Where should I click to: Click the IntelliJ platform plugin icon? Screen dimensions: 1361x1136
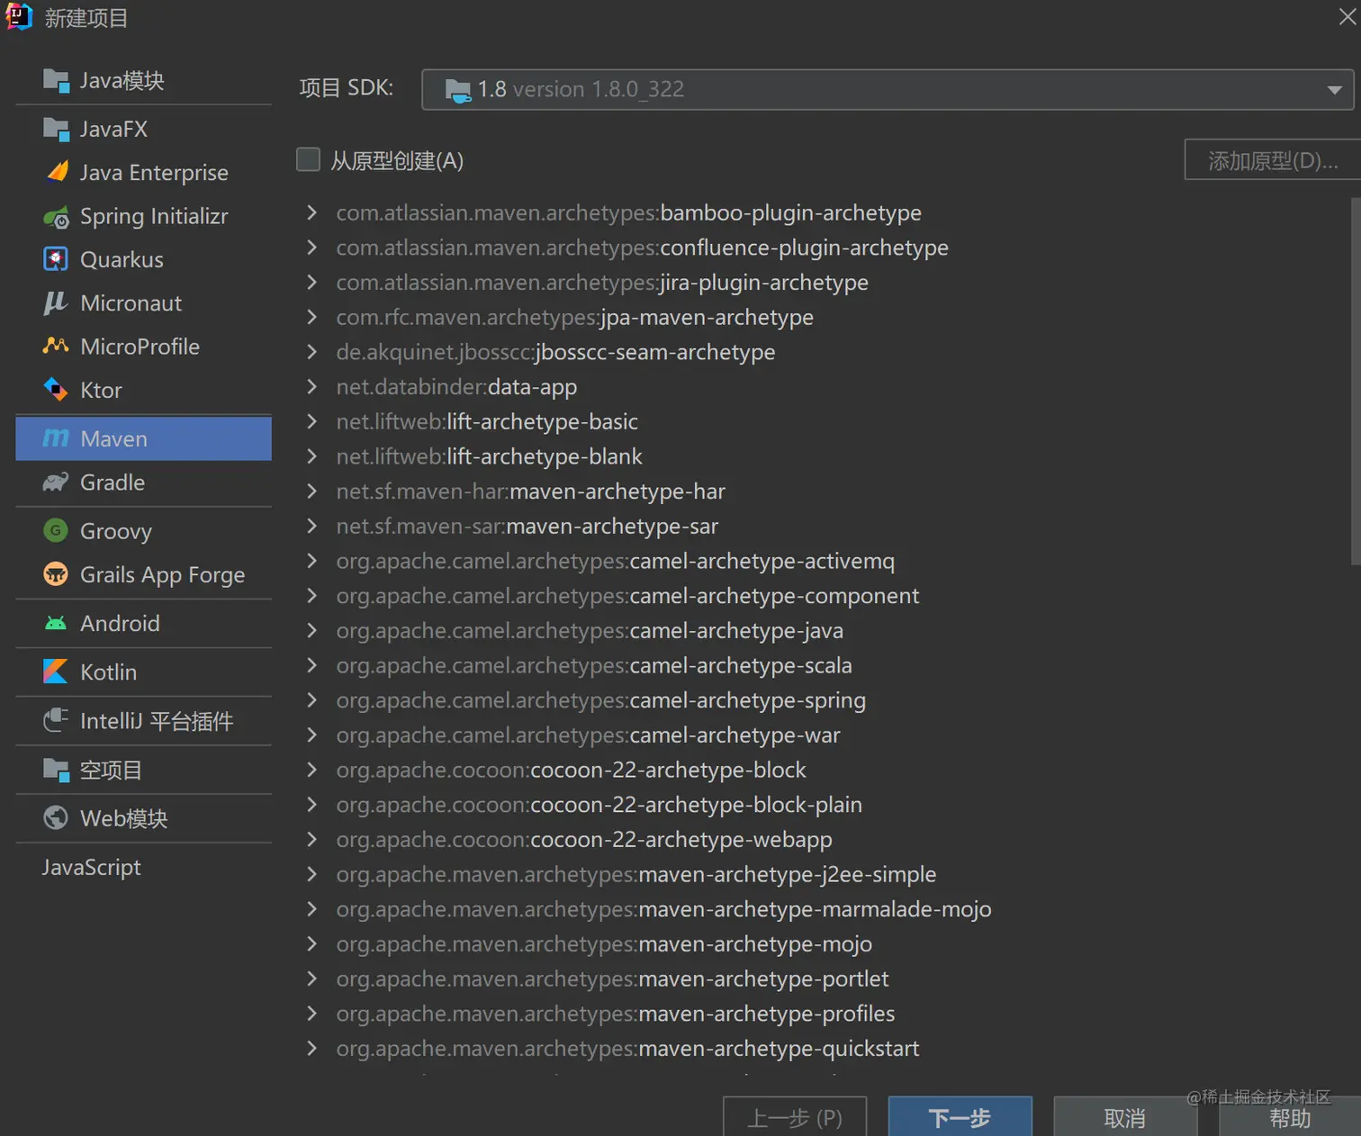pos(56,720)
